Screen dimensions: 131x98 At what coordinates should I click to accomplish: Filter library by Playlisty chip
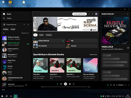pyautogui.click(x=6, y=29)
